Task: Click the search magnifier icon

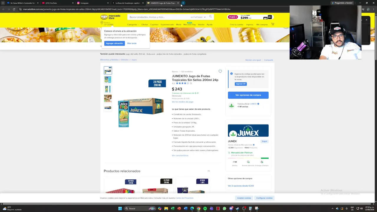Action: point(210,17)
